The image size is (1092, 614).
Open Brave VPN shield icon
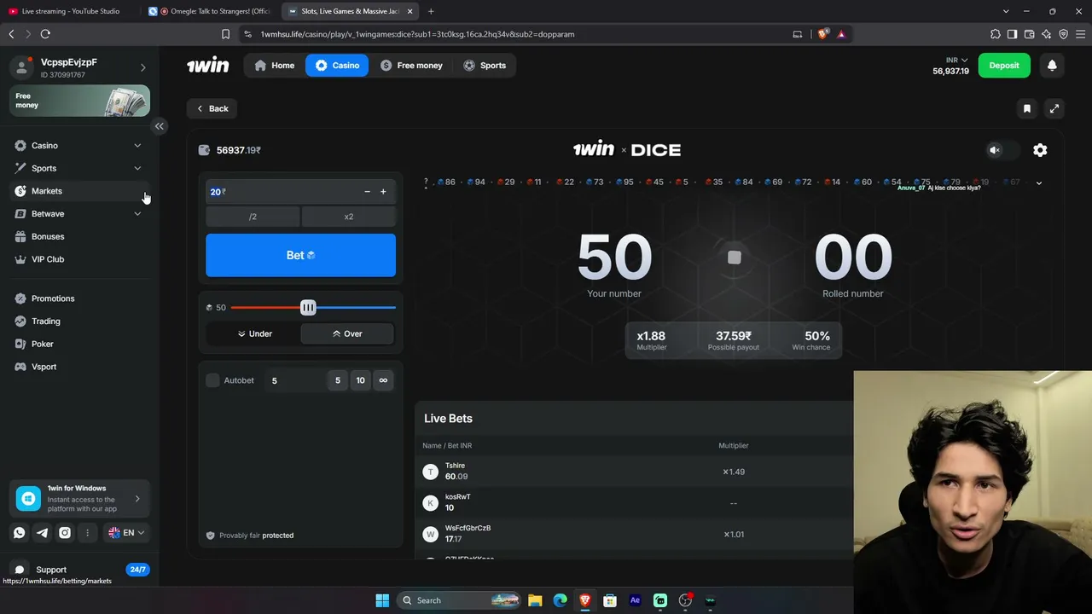[x=1063, y=34]
